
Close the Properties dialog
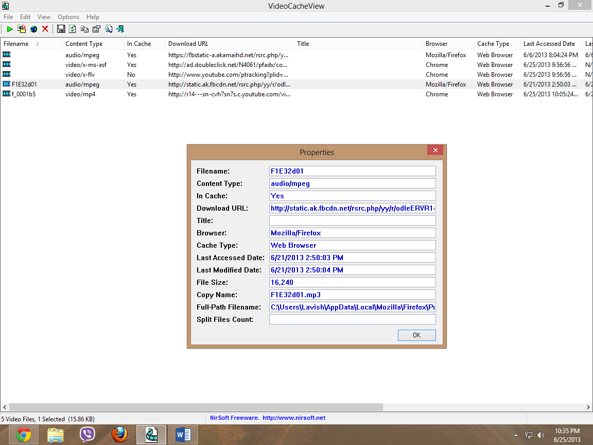pyautogui.click(x=435, y=150)
